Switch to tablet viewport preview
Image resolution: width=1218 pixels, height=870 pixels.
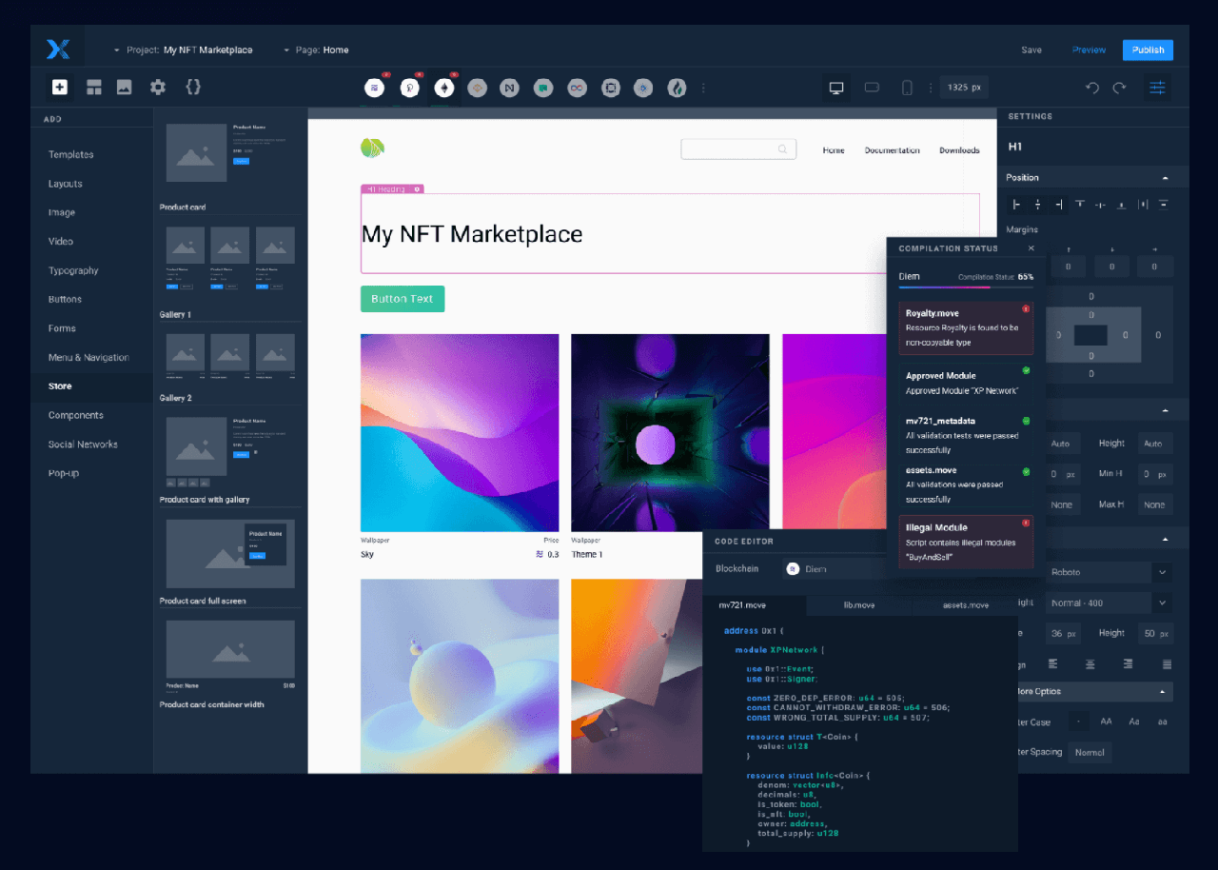(872, 88)
